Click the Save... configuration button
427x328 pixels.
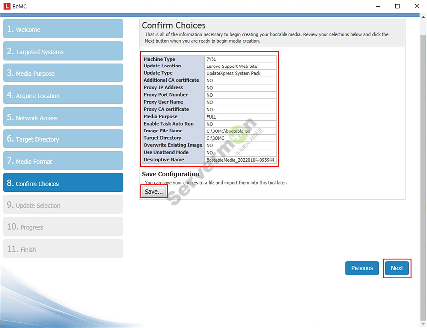point(154,192)
